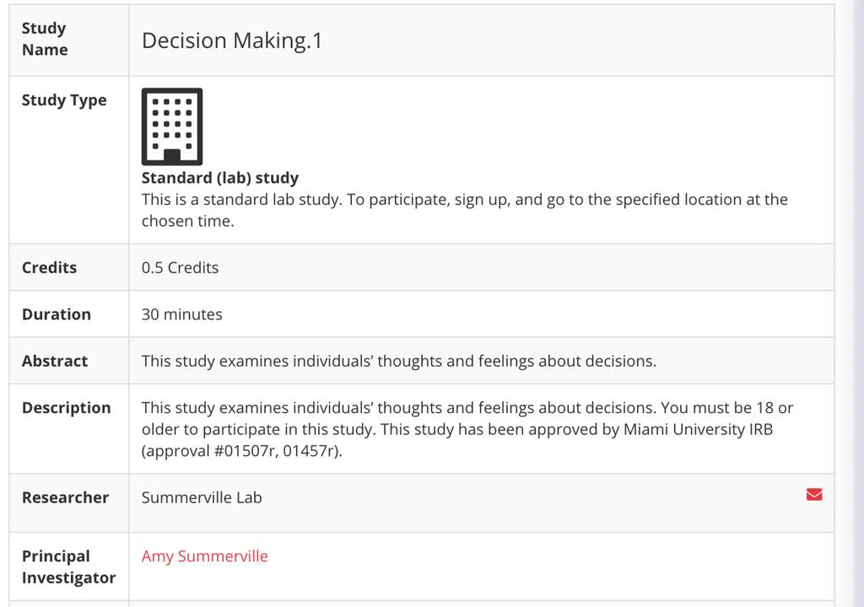Screen dimensions: 864x607
Task: Click the Decision Making.1 study name
Action: point(232,40)
